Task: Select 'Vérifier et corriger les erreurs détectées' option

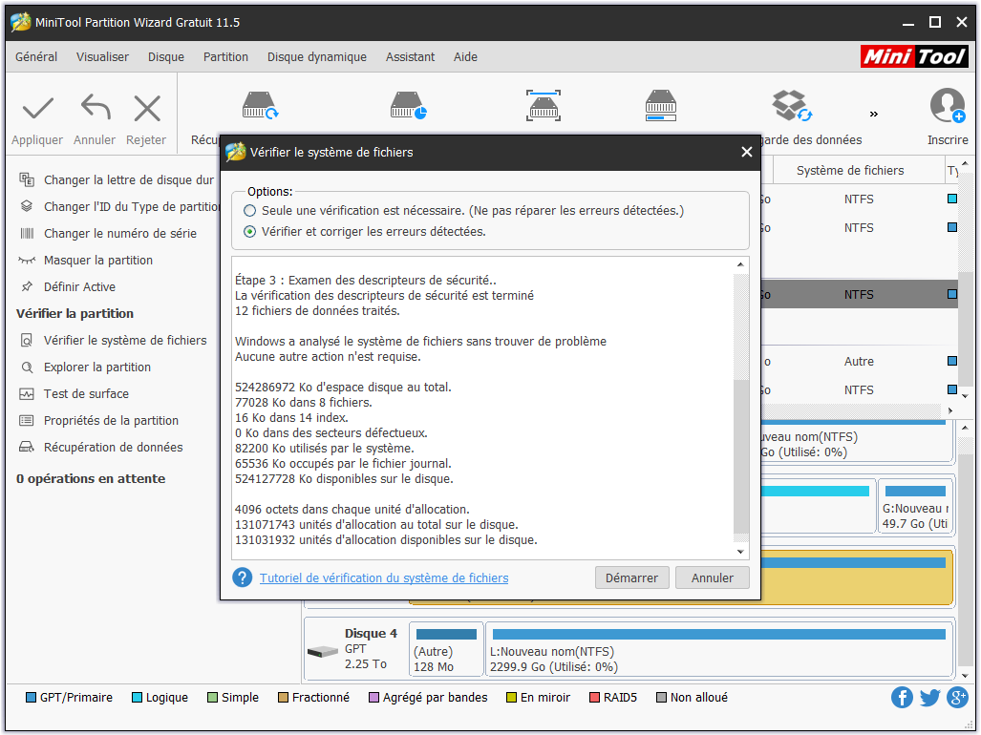Action: [249, 232]
